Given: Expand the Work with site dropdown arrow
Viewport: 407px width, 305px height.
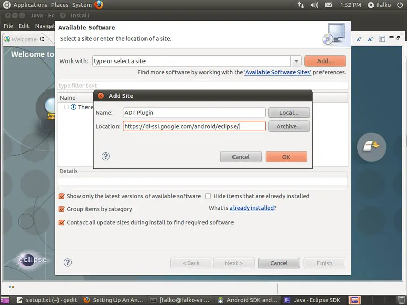Looking at the screenshot, I should pos(296,61).
